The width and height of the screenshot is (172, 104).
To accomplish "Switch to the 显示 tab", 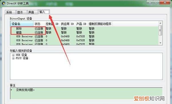I will coord(21,12).
